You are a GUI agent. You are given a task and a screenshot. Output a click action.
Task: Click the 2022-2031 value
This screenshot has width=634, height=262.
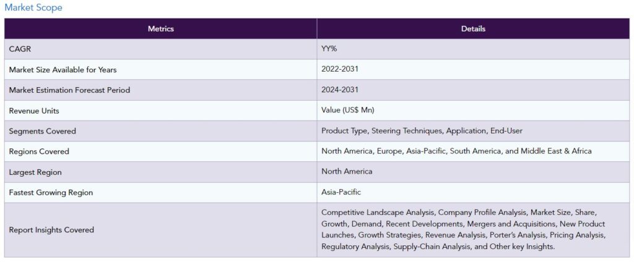[339, 69]
